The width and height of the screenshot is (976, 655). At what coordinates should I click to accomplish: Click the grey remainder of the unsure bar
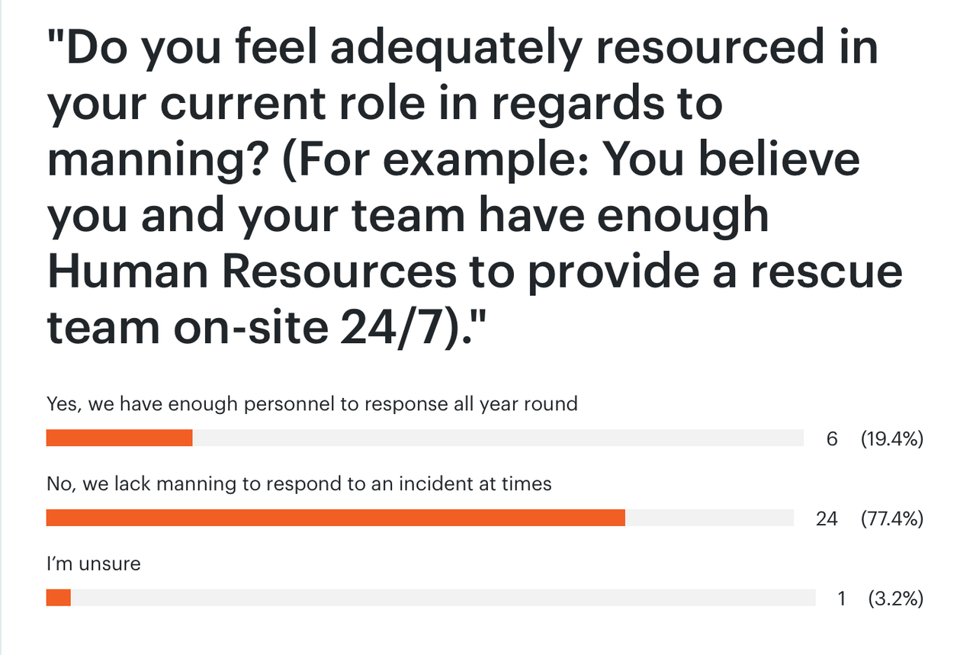443,599
